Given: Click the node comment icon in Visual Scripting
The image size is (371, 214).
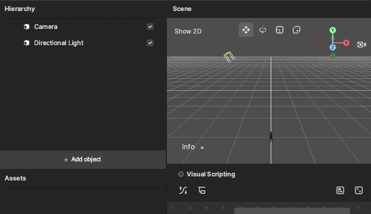Looking at the screenshot, I should (202, 190).
